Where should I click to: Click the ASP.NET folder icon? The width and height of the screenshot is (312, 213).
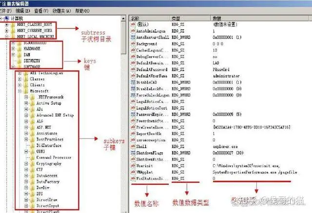(x=33, y=127)
